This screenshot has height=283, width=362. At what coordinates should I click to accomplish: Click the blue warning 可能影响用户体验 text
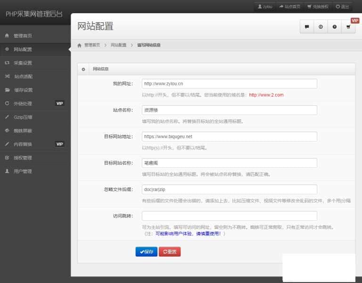(x=188, y=233)
